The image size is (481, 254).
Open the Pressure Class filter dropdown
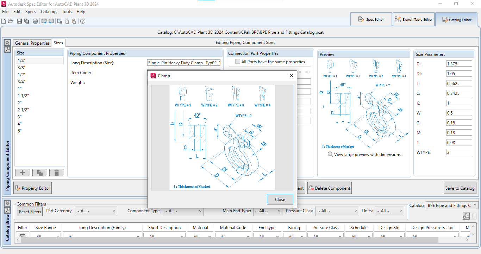pyautogui.click(x=337, y=211)
